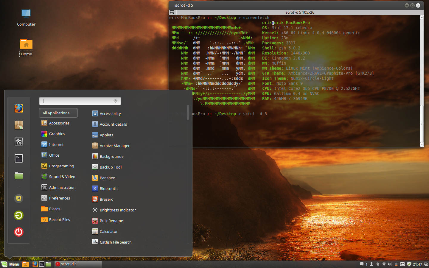This screenshot has height=268, width=429.
Task: Click the red Quit power icon
Action: pos(19,232)
